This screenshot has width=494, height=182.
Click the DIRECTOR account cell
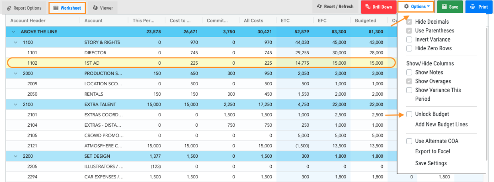(x=96, y=52)
